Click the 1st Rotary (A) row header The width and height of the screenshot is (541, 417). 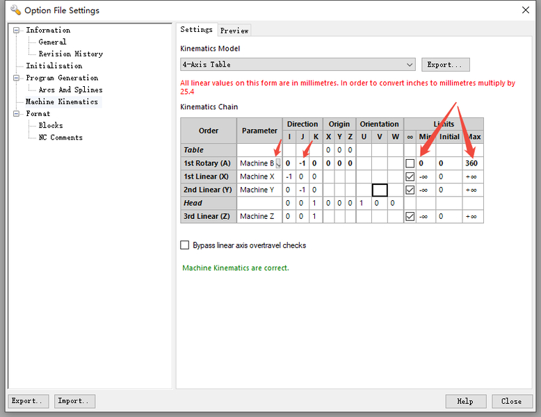(x=209, y=163)
